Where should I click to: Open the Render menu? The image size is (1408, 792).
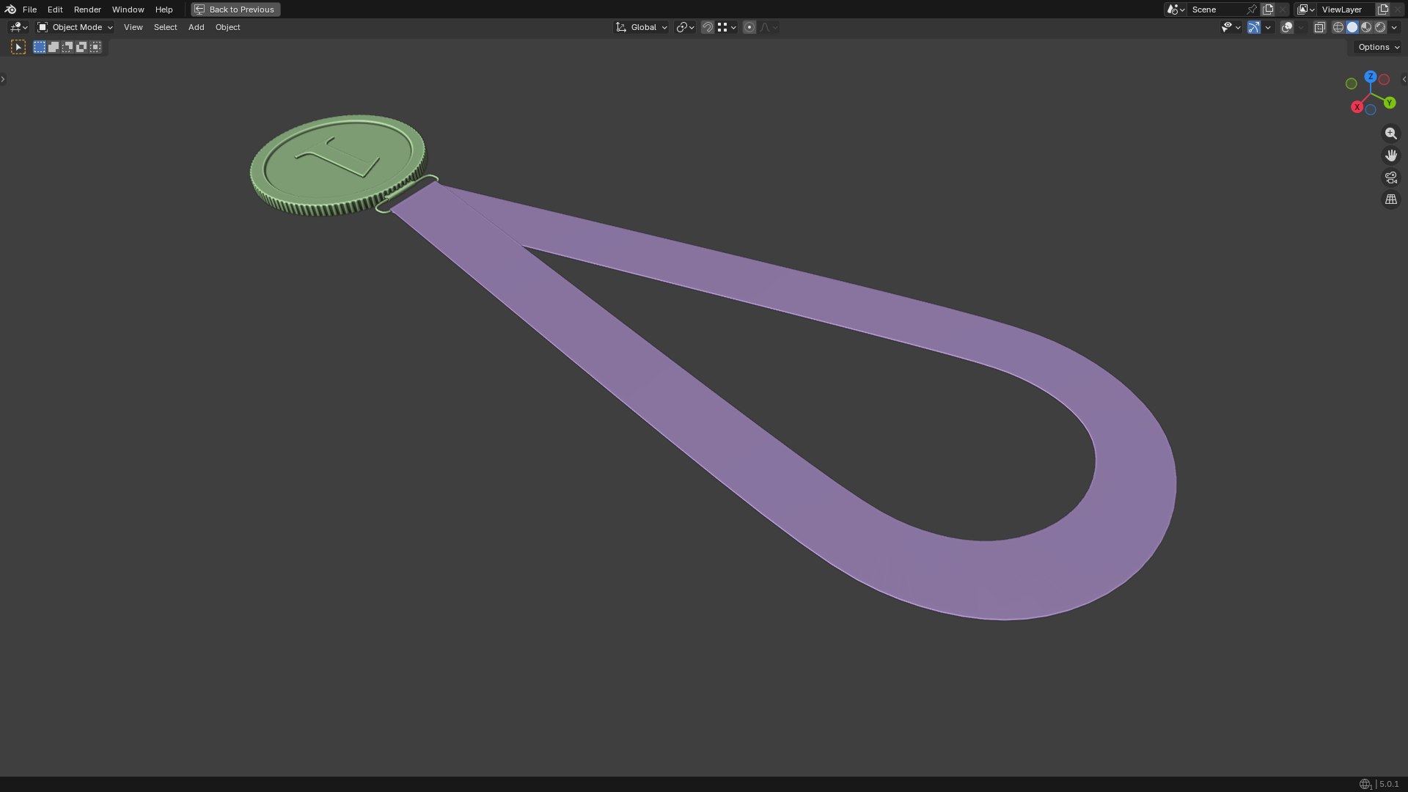pyautogui.click(x=87, y=10)
